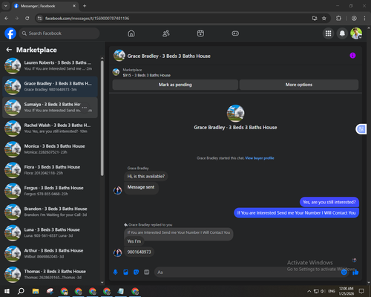
Task: Click the Aa message input field
Action: tap(247, 272)
